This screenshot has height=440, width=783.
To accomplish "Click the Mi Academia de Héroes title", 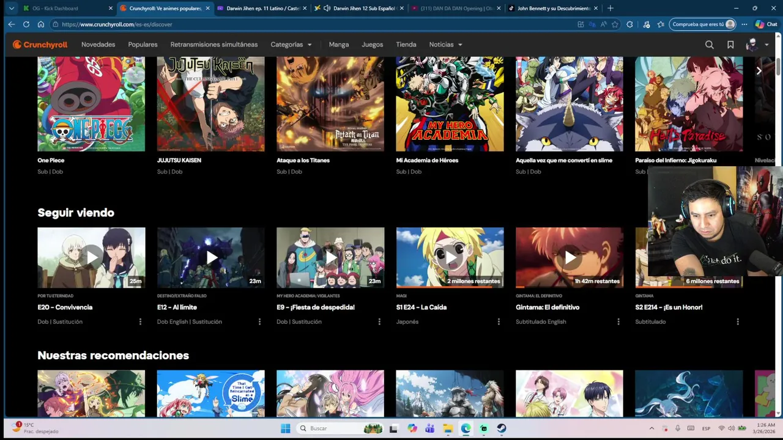I will tap(427, 160).
